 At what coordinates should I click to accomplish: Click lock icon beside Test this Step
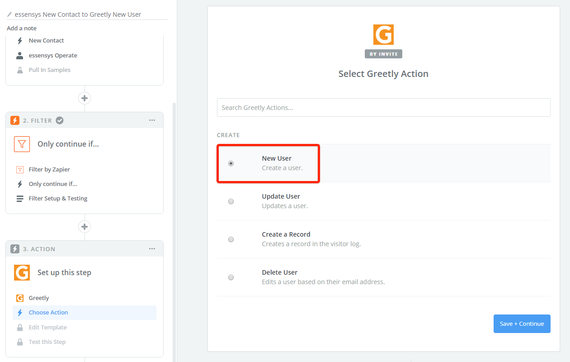[19, 342]
